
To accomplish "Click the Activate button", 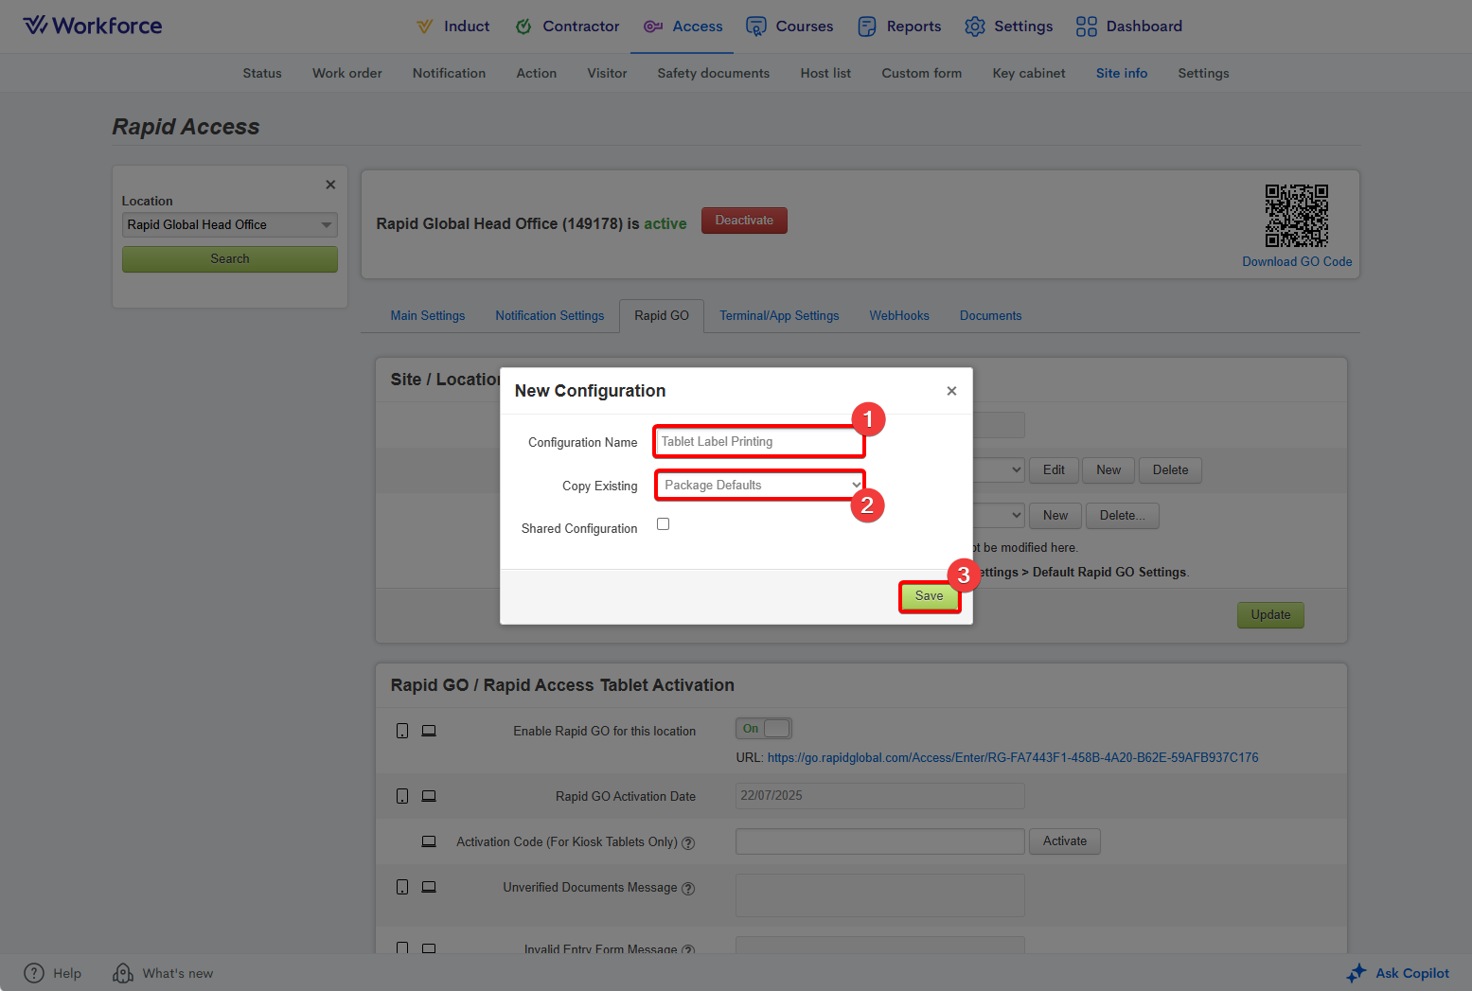I will click(x=1065, y=841).
